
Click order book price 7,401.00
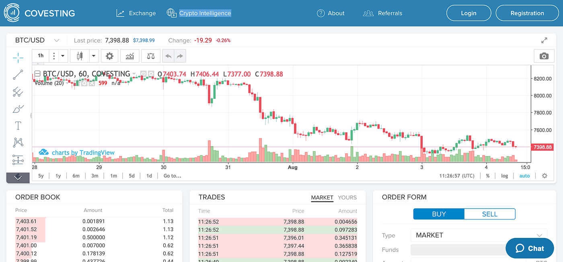[x=26, y=245]
